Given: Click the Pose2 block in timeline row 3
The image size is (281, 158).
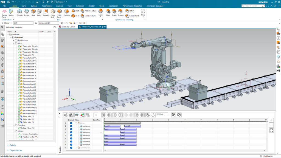Looking at the screenshot, I should (128, 129).
